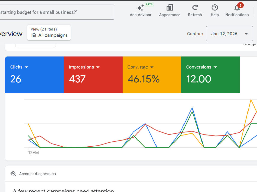Screen dimensions: 257x192
Task: Expand the Clicks metric dropdown
Action: [x=26, y=67]
